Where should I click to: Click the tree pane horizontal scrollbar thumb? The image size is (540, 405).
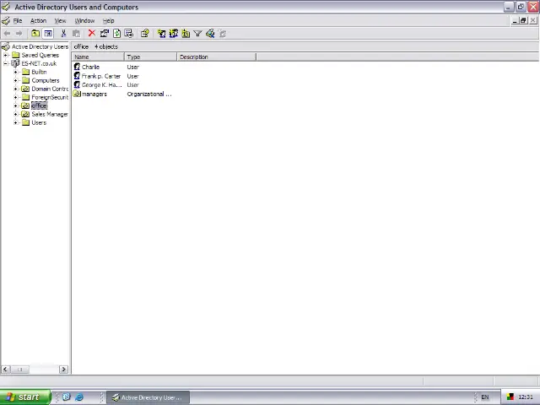19,370
